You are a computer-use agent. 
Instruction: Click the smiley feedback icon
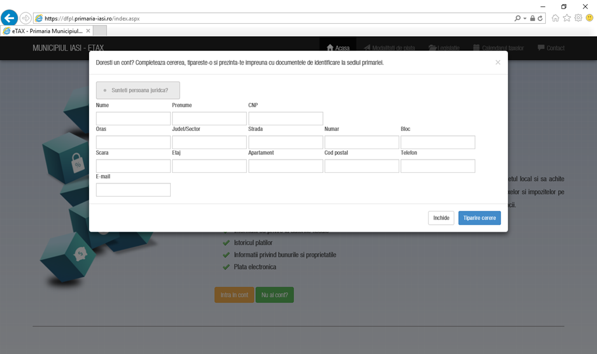(x=589, y=18)
